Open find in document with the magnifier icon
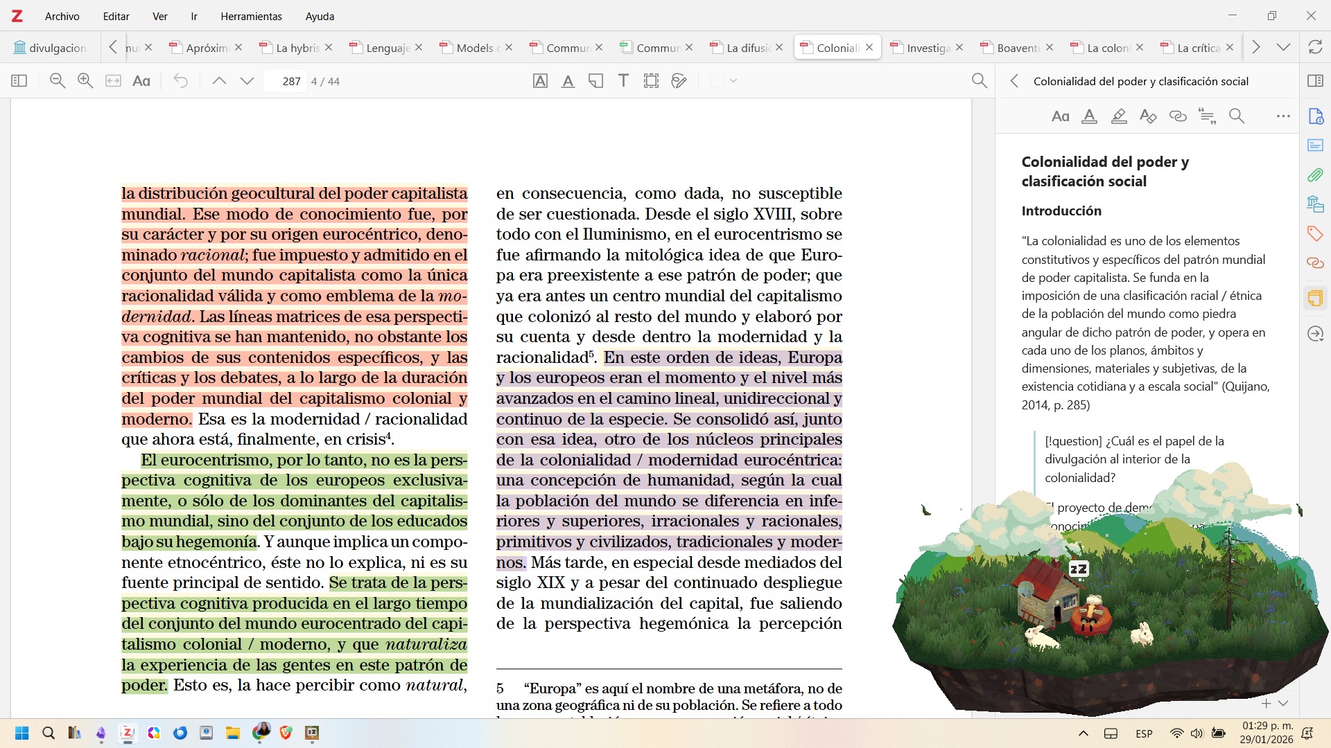The width and height of the screenshot is (1331, 748). click(980, 80)
